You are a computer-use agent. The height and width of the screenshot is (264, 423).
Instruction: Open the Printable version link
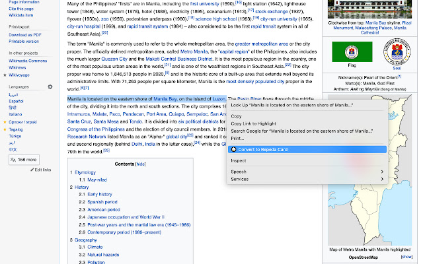pos(24,42)
